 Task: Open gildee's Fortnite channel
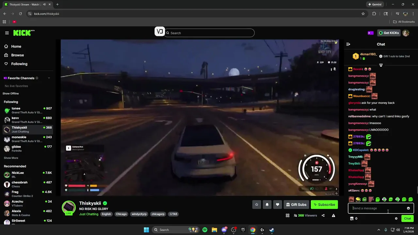coord(27,149)
